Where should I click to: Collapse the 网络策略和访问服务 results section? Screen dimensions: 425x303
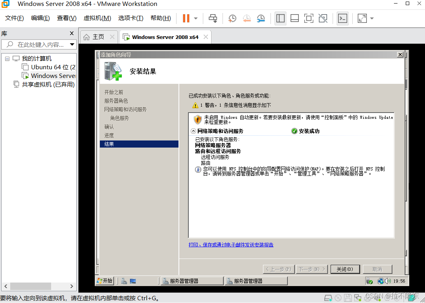click(193, 131)
